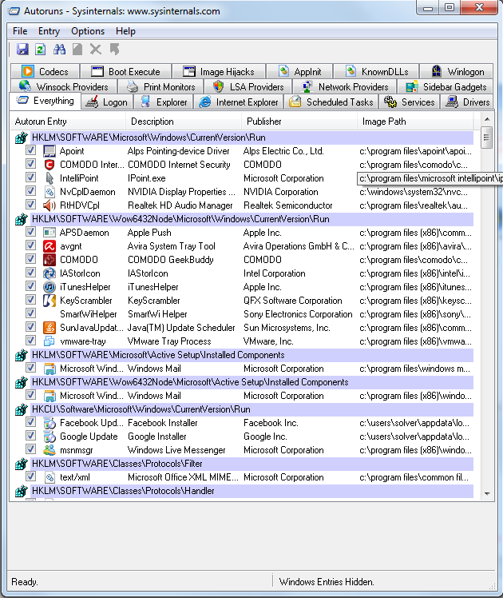Open the Internet Explorer tab

(x=239, y=102)
